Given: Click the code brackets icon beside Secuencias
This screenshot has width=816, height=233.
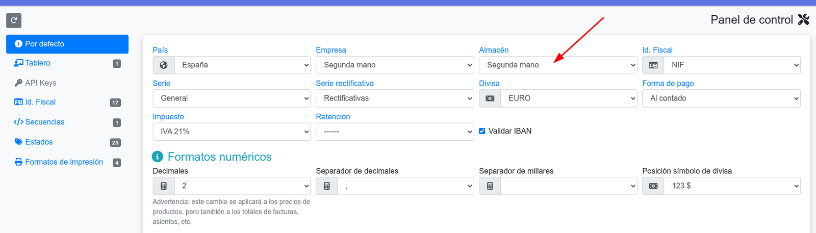Looking at the screenshot, I should [x=18, y=122].
